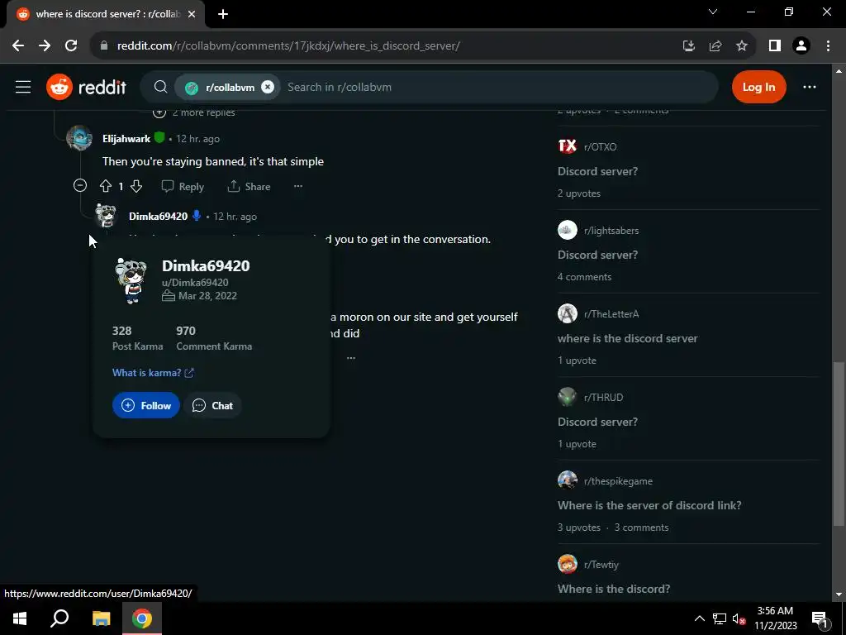This screenshot has height=635, width=846.
Task: Click the search magnifier icon
Action: pyautogui.click(x=160, y=87)
